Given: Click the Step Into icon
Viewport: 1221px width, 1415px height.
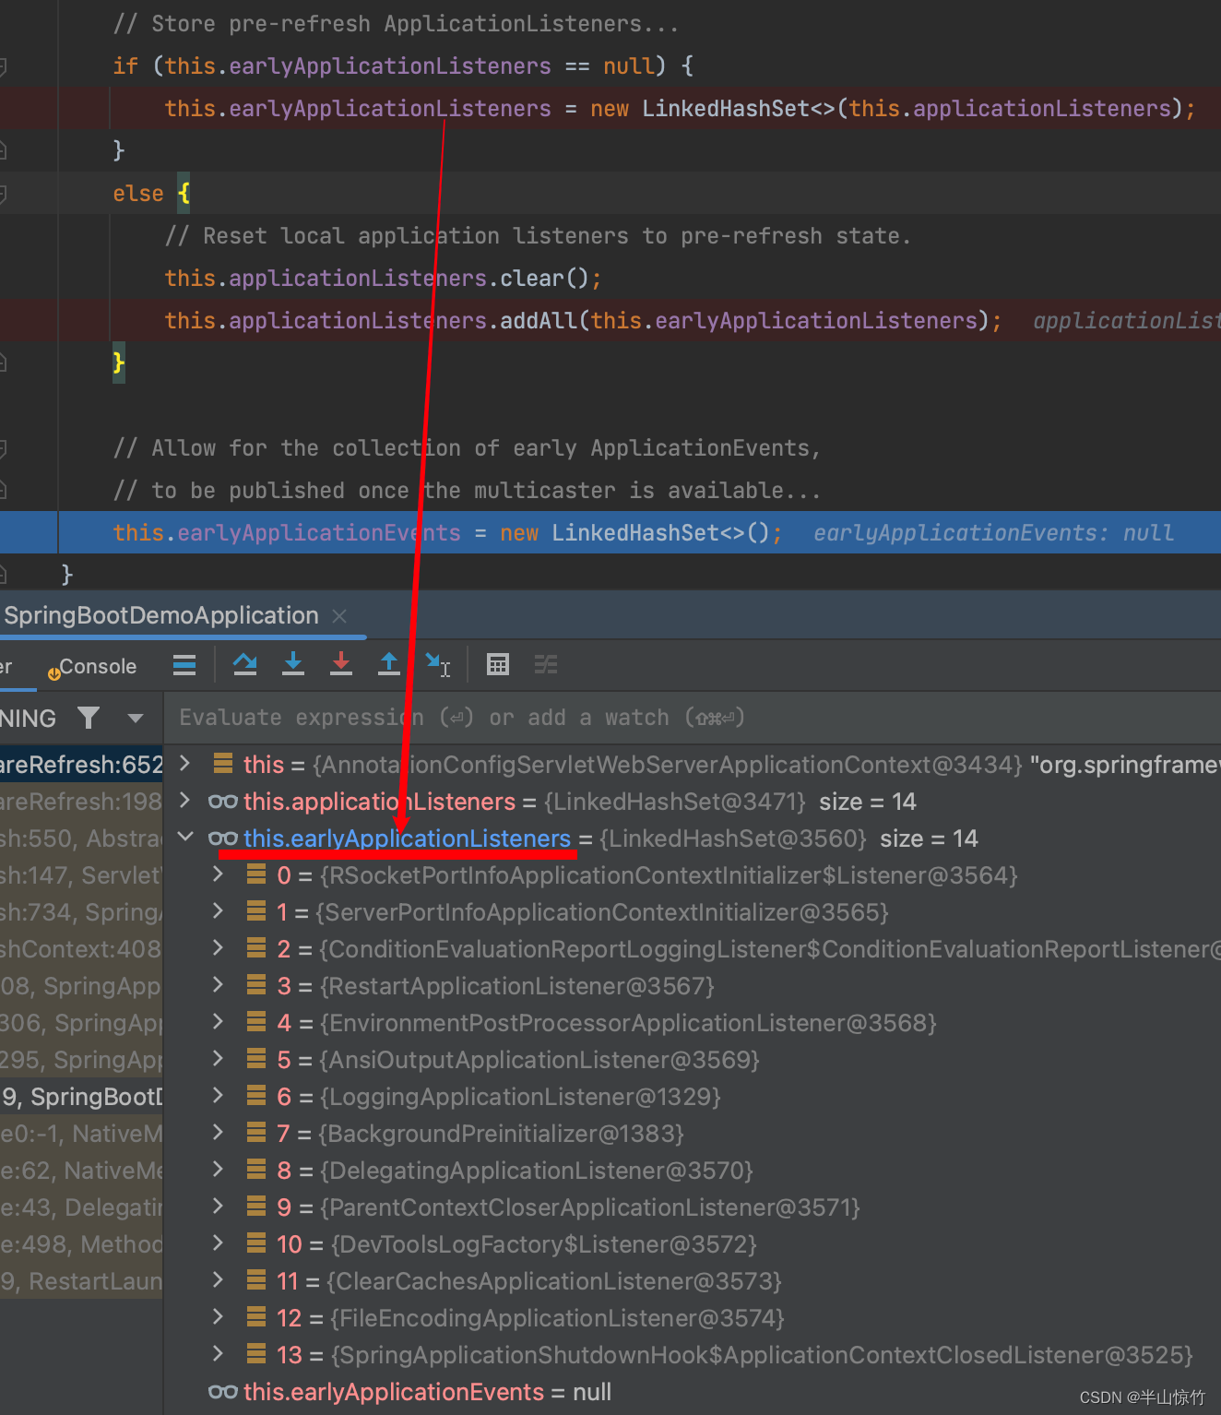Looking at the screenshot, I should click(x=293, y=665).
